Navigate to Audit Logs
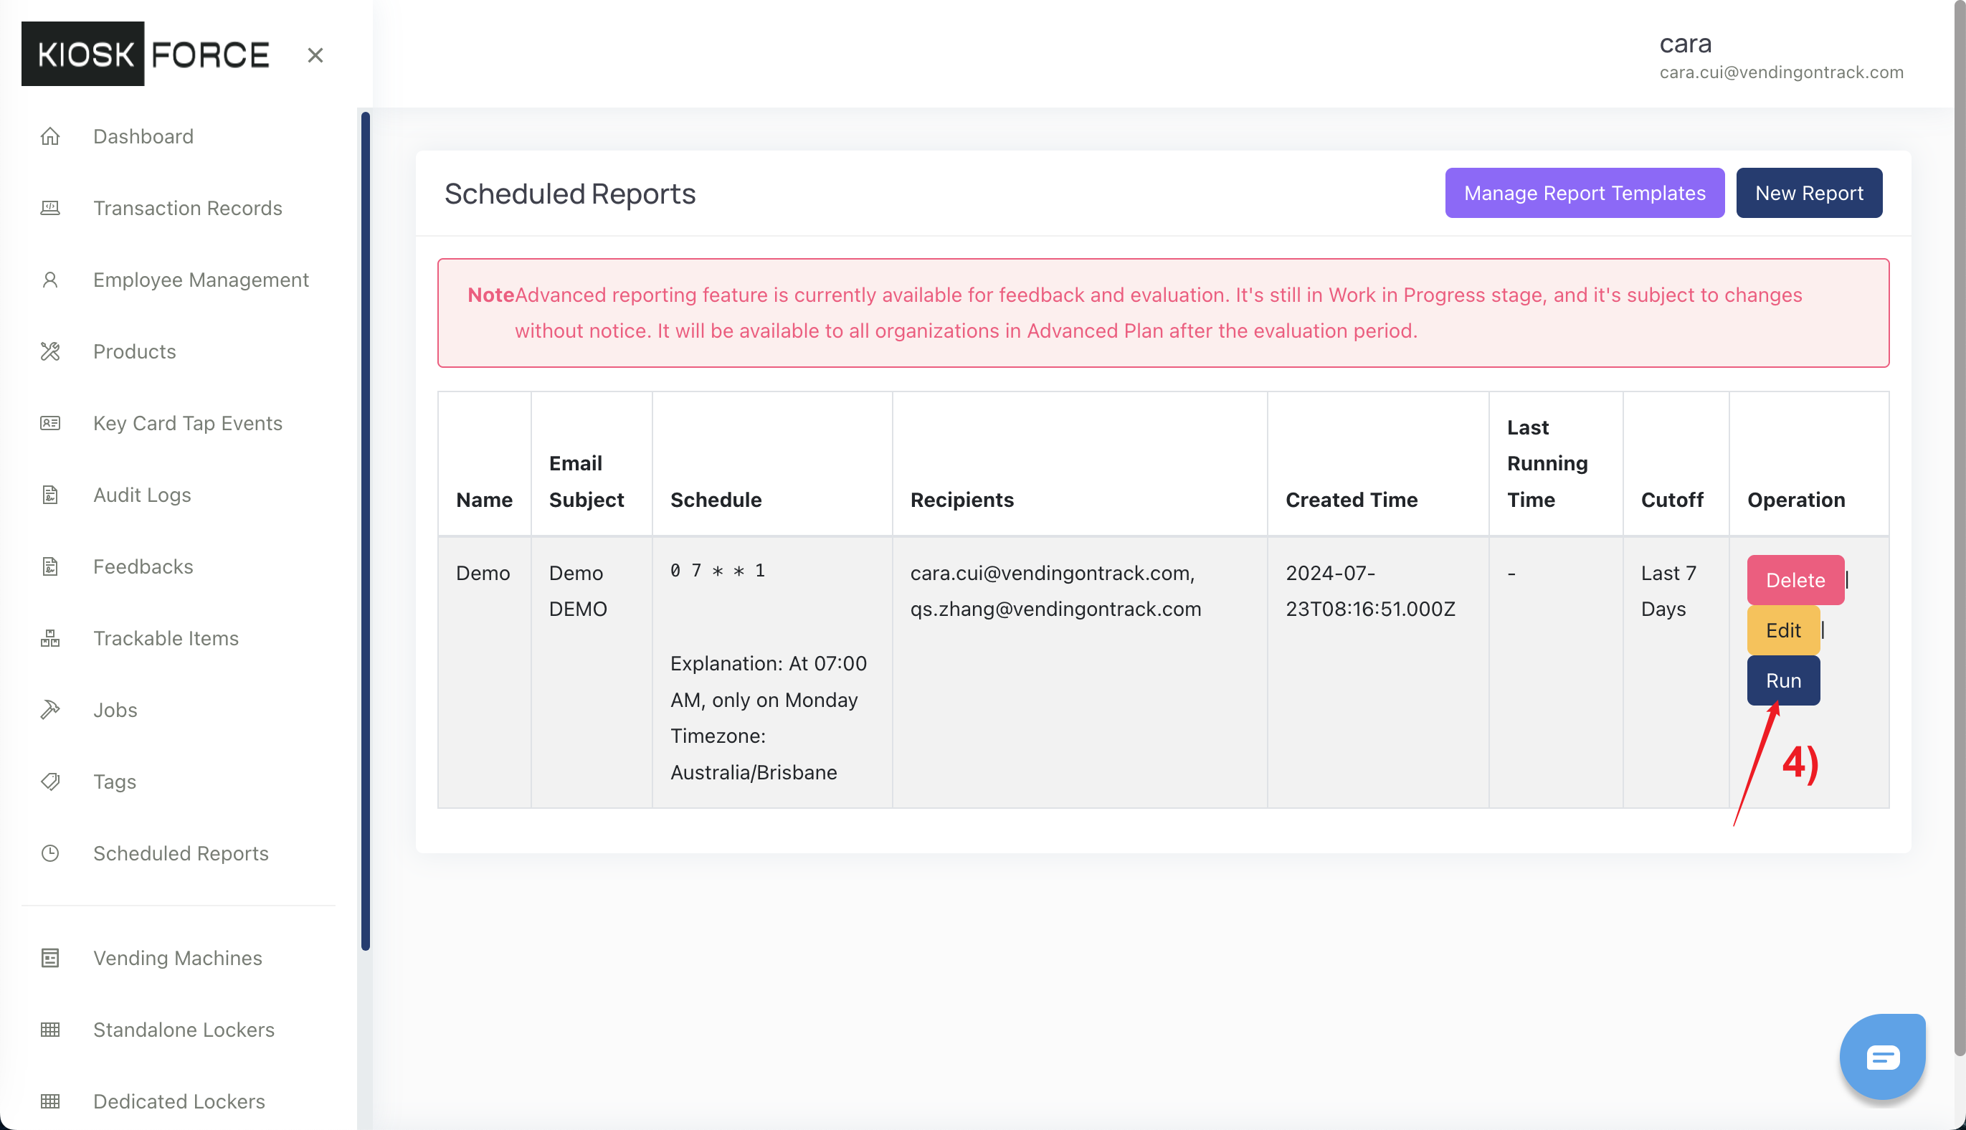The height and width of the screenshot is (1130, 1966). (x=142, y=495)
